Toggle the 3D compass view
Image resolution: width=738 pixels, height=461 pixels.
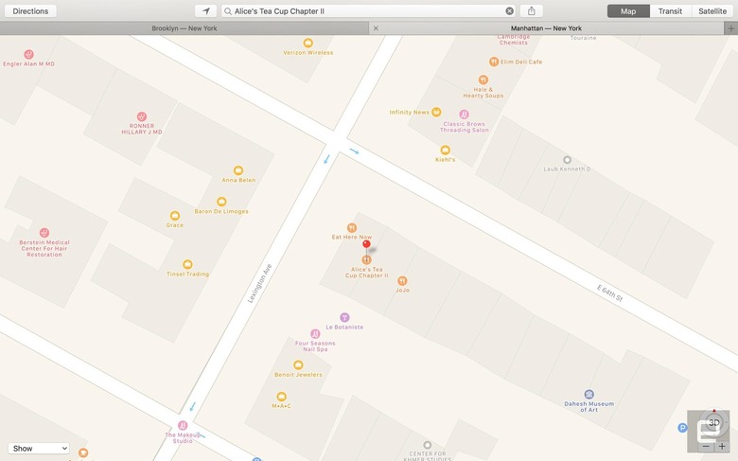point(714,422)
